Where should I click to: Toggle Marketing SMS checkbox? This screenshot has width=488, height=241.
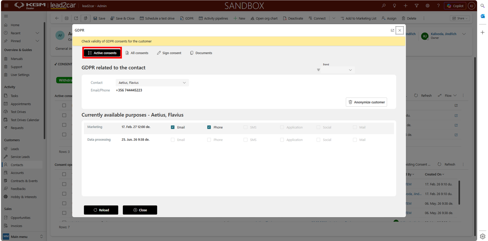(x=246, y=127)
